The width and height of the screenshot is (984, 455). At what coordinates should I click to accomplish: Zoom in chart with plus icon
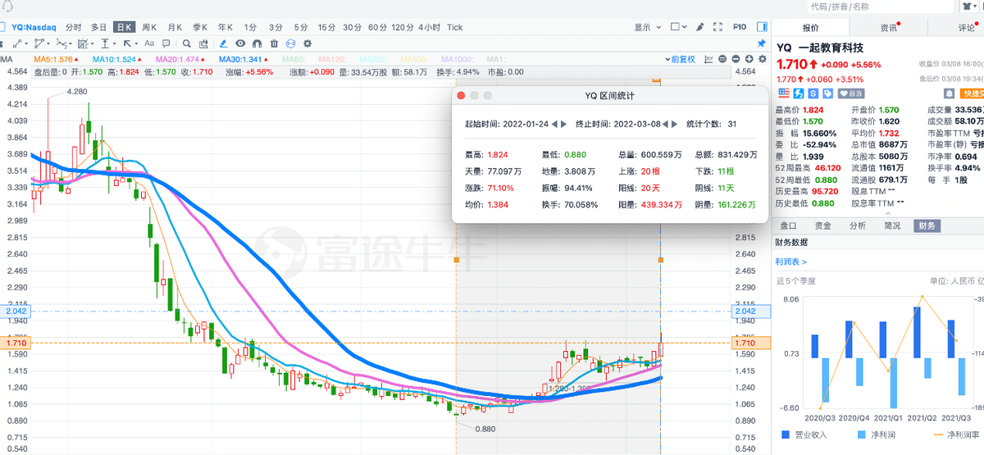pyautogui.click(x=749, y=59)
